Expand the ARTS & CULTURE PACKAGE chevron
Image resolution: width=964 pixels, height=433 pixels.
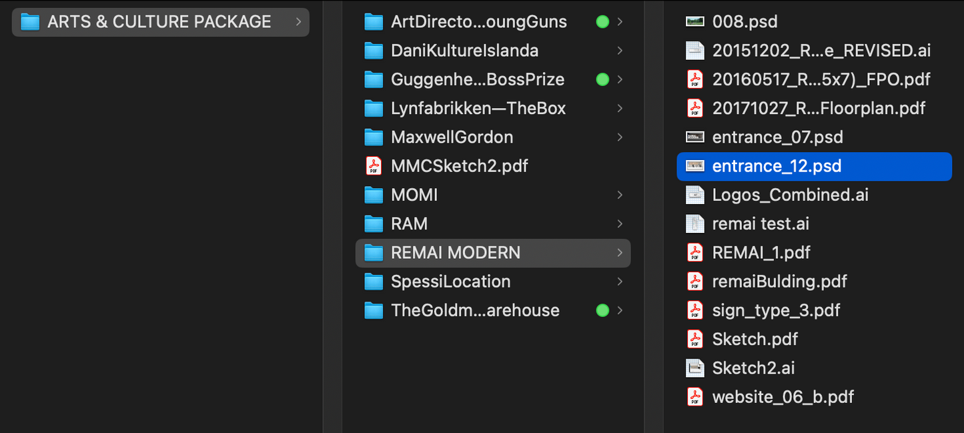point(298,22)
